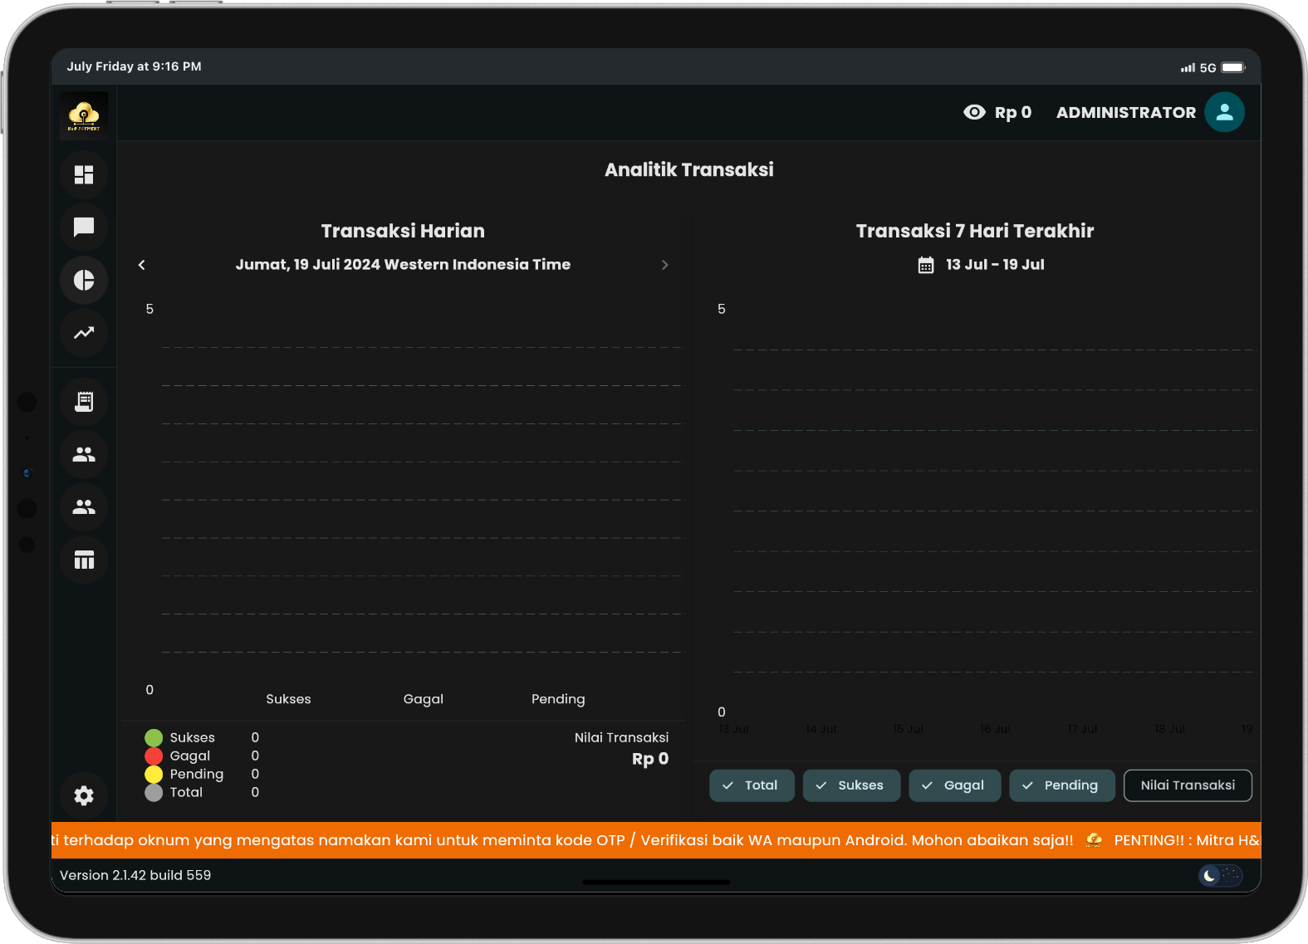Open the chat messages sidebar icon
1308x944 pixels.
point(84,227)
